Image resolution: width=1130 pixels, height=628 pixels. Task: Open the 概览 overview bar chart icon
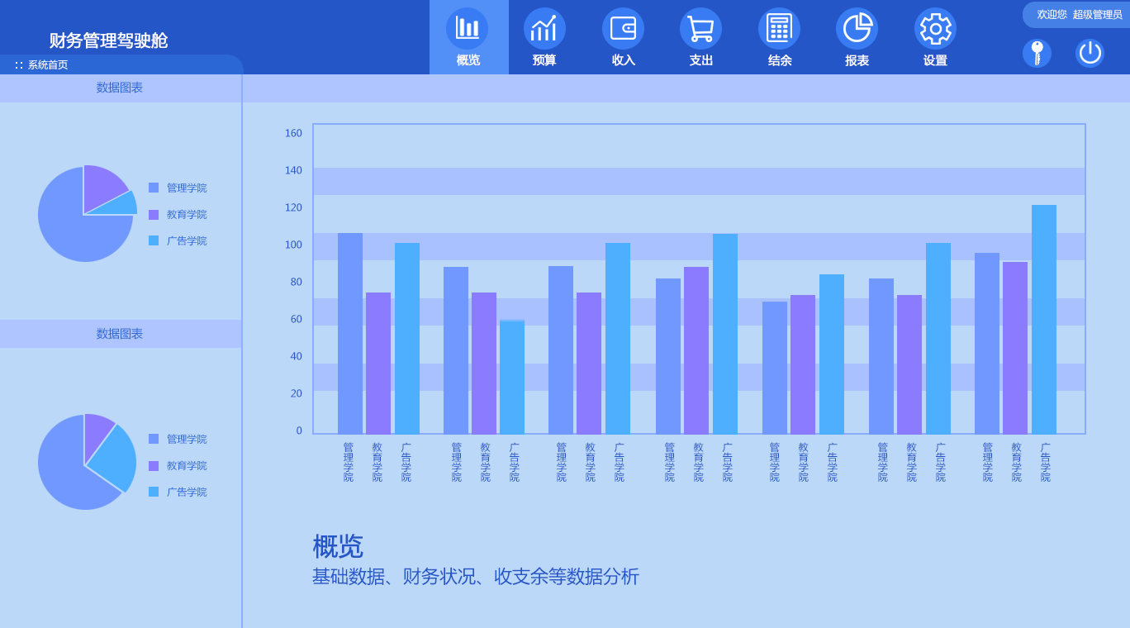click(x=468, y=28)
